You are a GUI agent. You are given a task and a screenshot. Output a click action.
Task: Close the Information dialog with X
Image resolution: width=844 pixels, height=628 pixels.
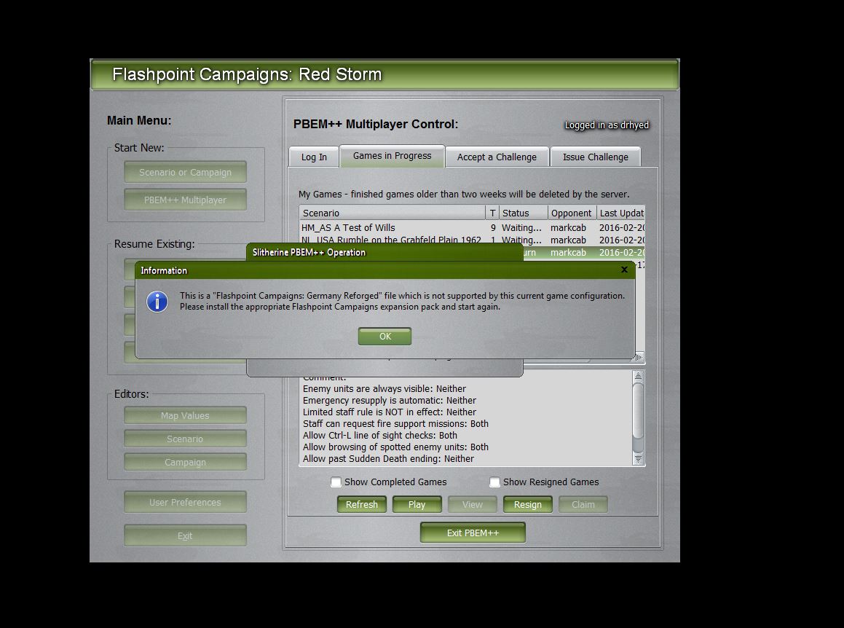(624, 270)
